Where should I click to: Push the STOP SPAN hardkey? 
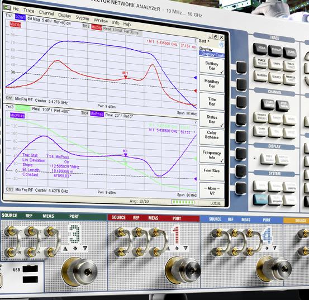[x=283, y=106]
